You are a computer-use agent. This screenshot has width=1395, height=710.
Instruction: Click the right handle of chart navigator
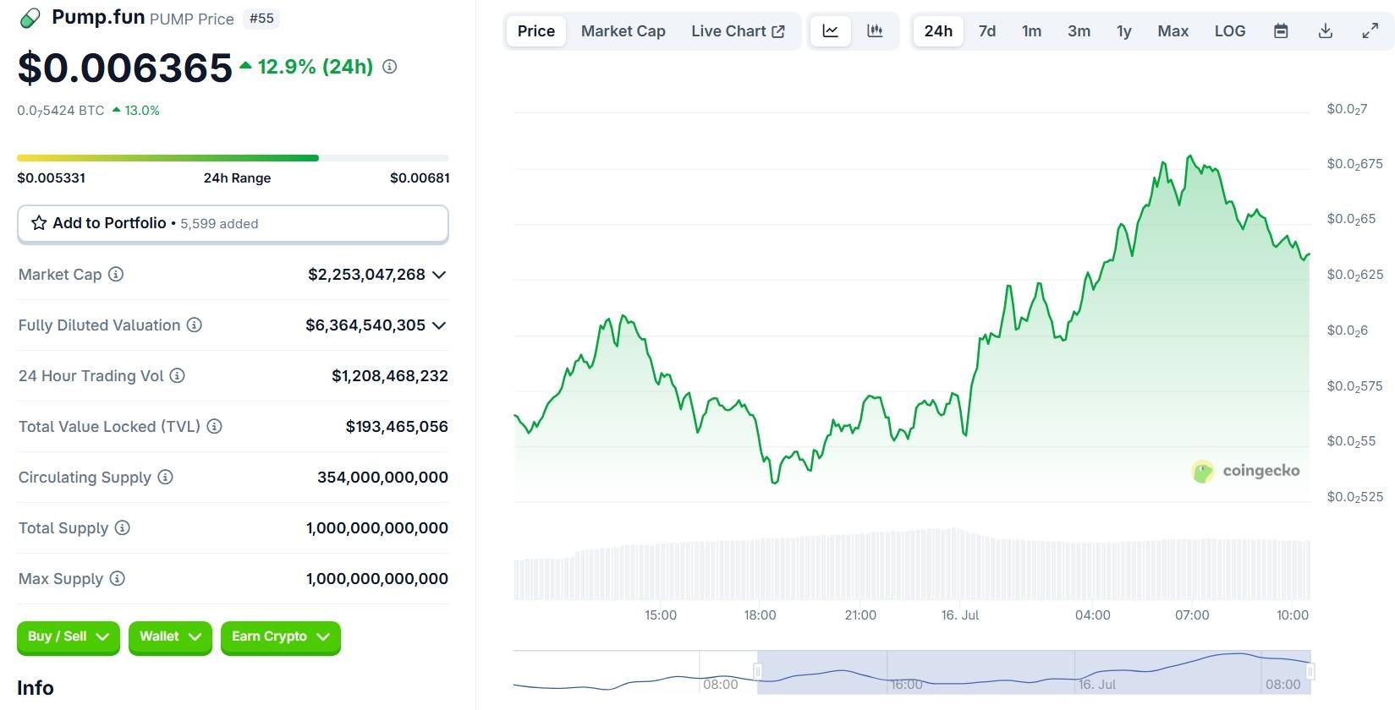pos(1310,672)
